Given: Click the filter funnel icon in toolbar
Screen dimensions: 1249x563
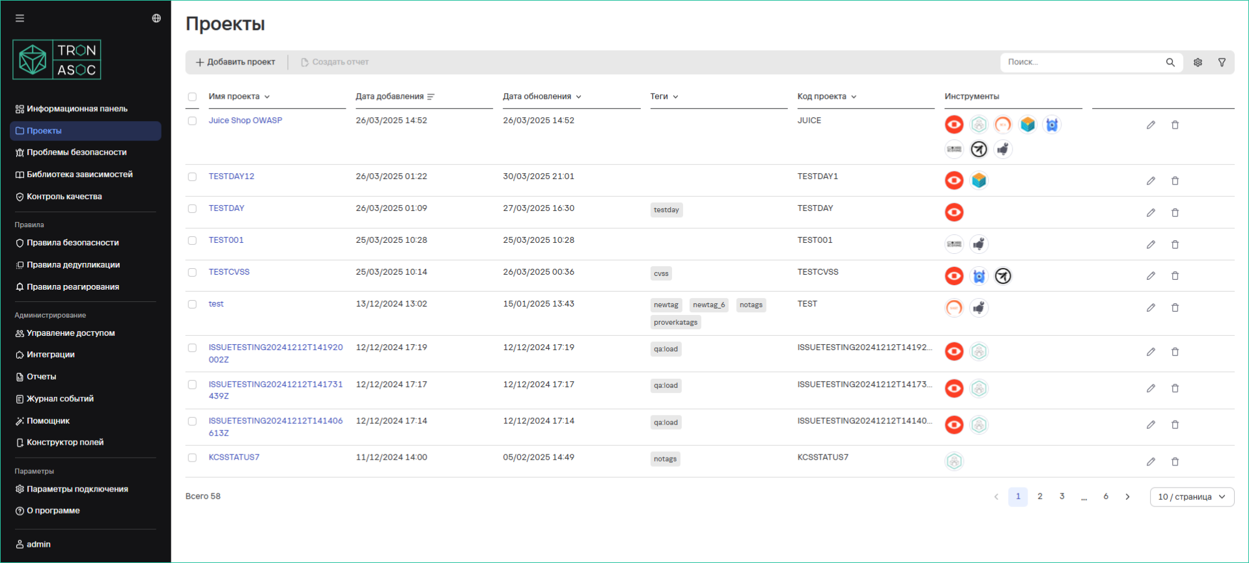Looking at the screenshot, I should 1222,62.
